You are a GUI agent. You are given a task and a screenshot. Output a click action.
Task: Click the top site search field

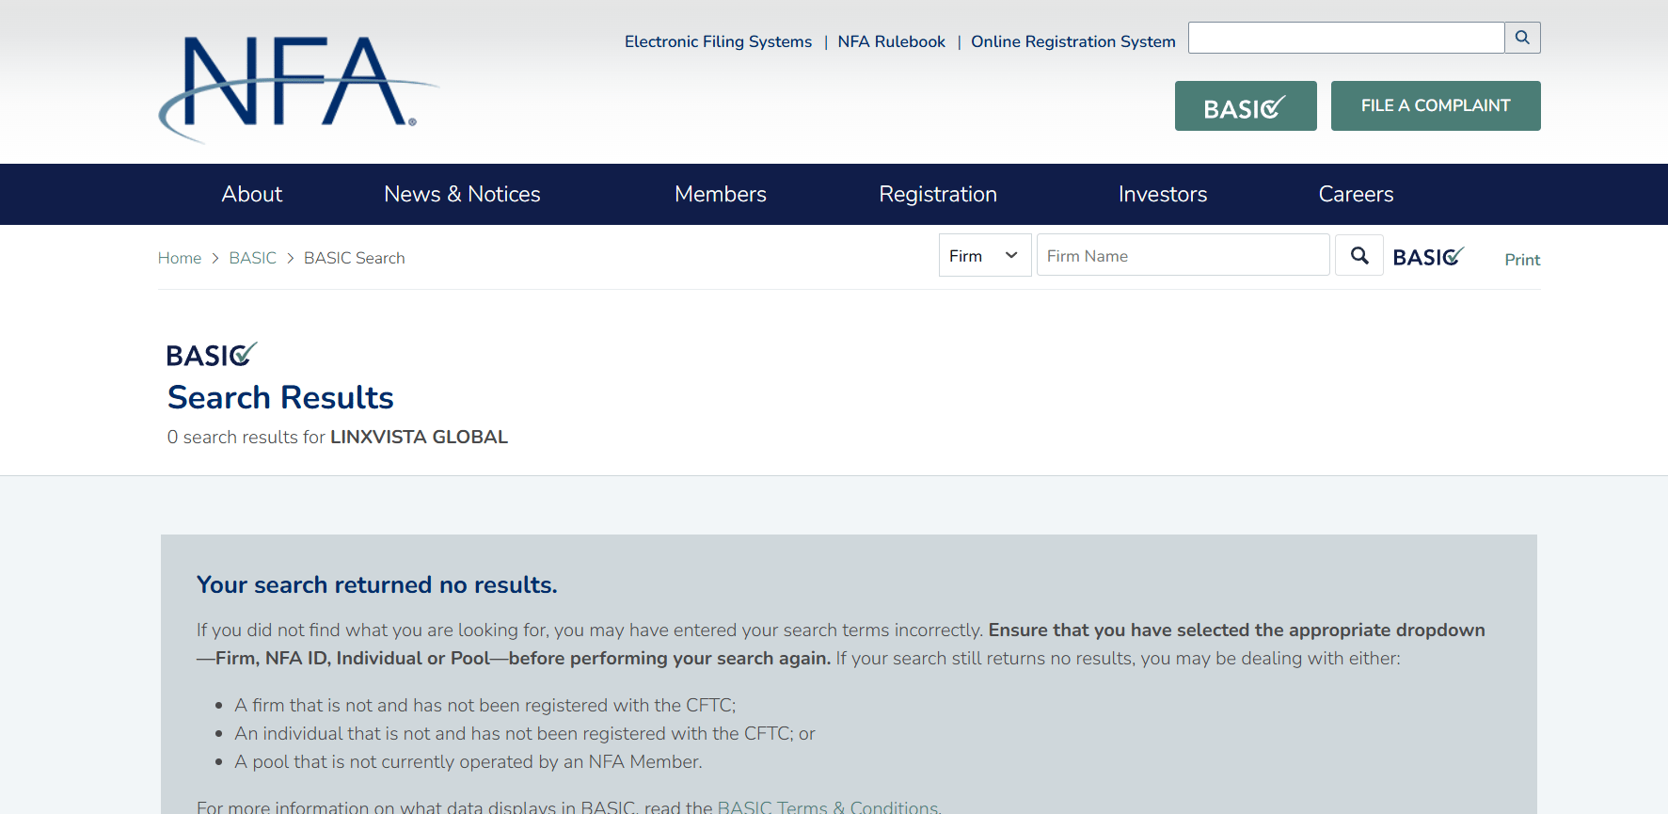1346,38
